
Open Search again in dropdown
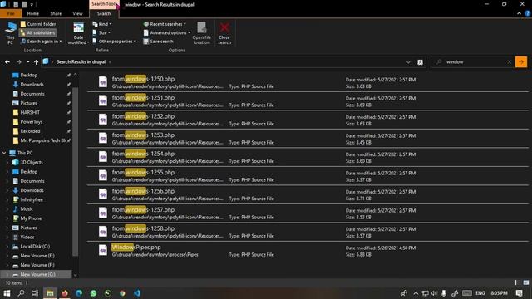point(41,41)
